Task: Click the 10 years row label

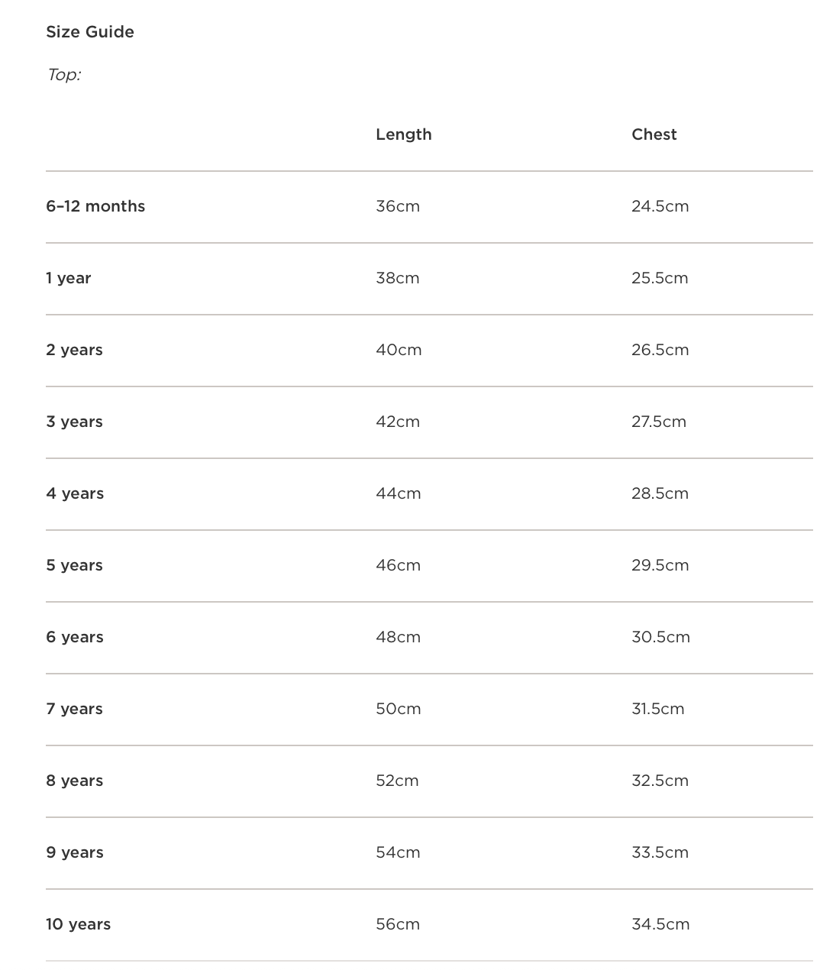Action: tap(79, 924)
